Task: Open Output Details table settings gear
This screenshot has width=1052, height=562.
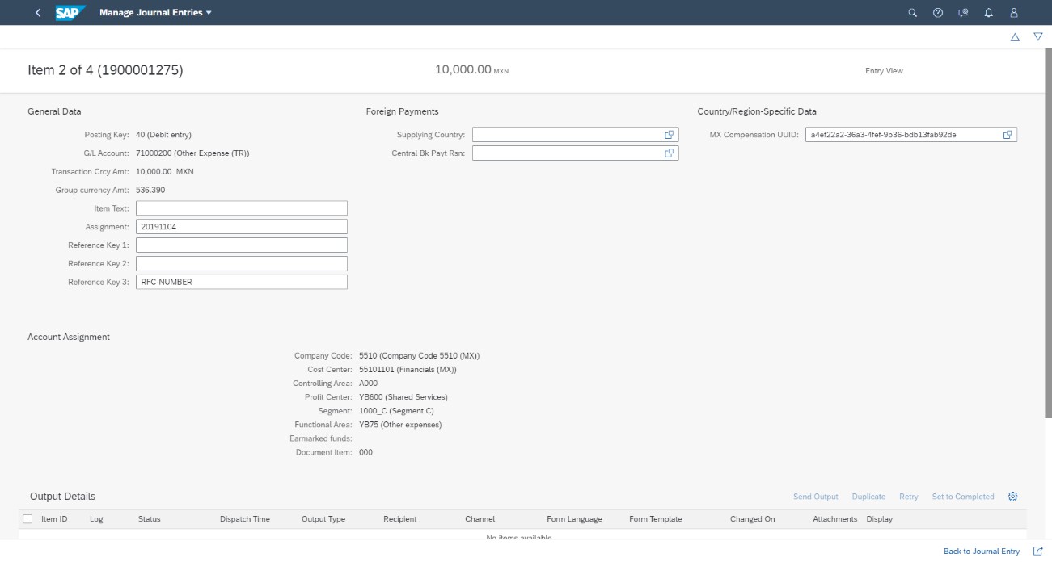Action: pyautogui.click(x=1012, y=497)
